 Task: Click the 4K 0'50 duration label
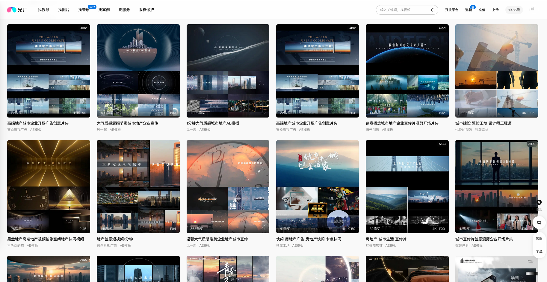[349, 229]
